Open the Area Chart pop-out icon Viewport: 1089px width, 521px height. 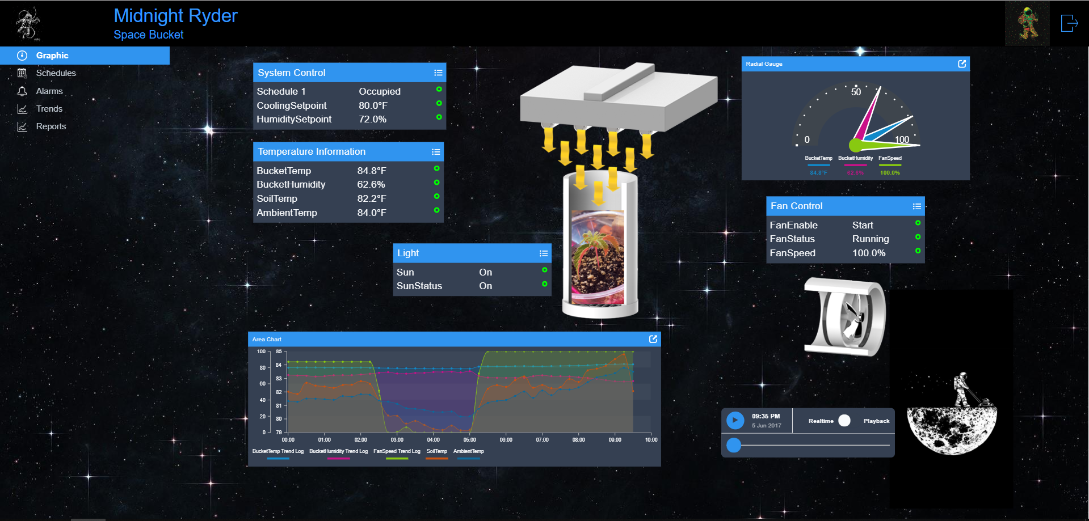[653, 339]
